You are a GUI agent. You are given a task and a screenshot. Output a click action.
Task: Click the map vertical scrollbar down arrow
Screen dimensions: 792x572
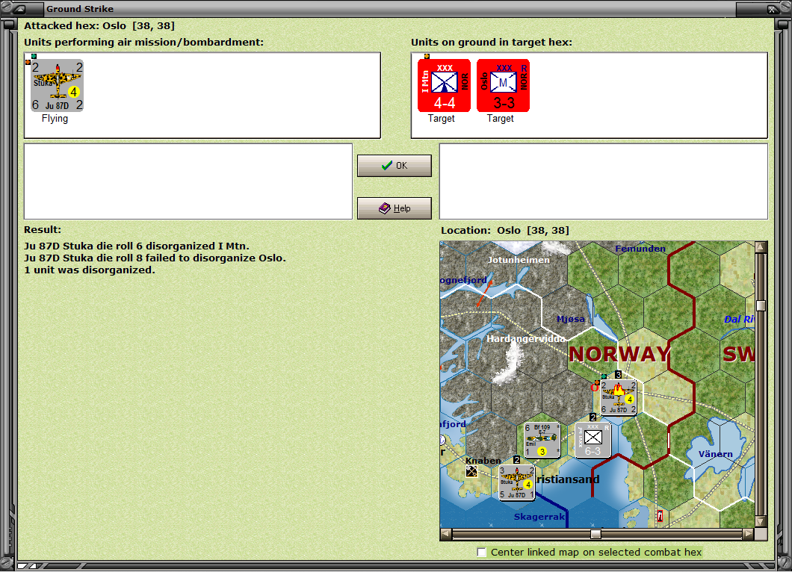coord(761,521)
